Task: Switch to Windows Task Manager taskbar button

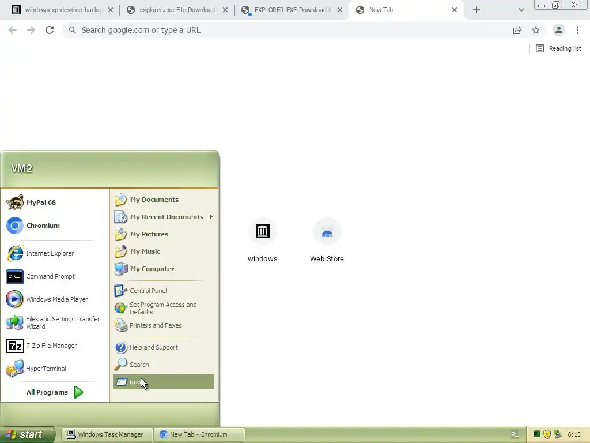Action: click(107, 434)
